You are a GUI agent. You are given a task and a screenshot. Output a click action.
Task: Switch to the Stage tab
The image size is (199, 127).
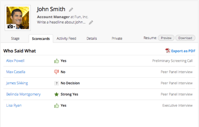[15, 38]
